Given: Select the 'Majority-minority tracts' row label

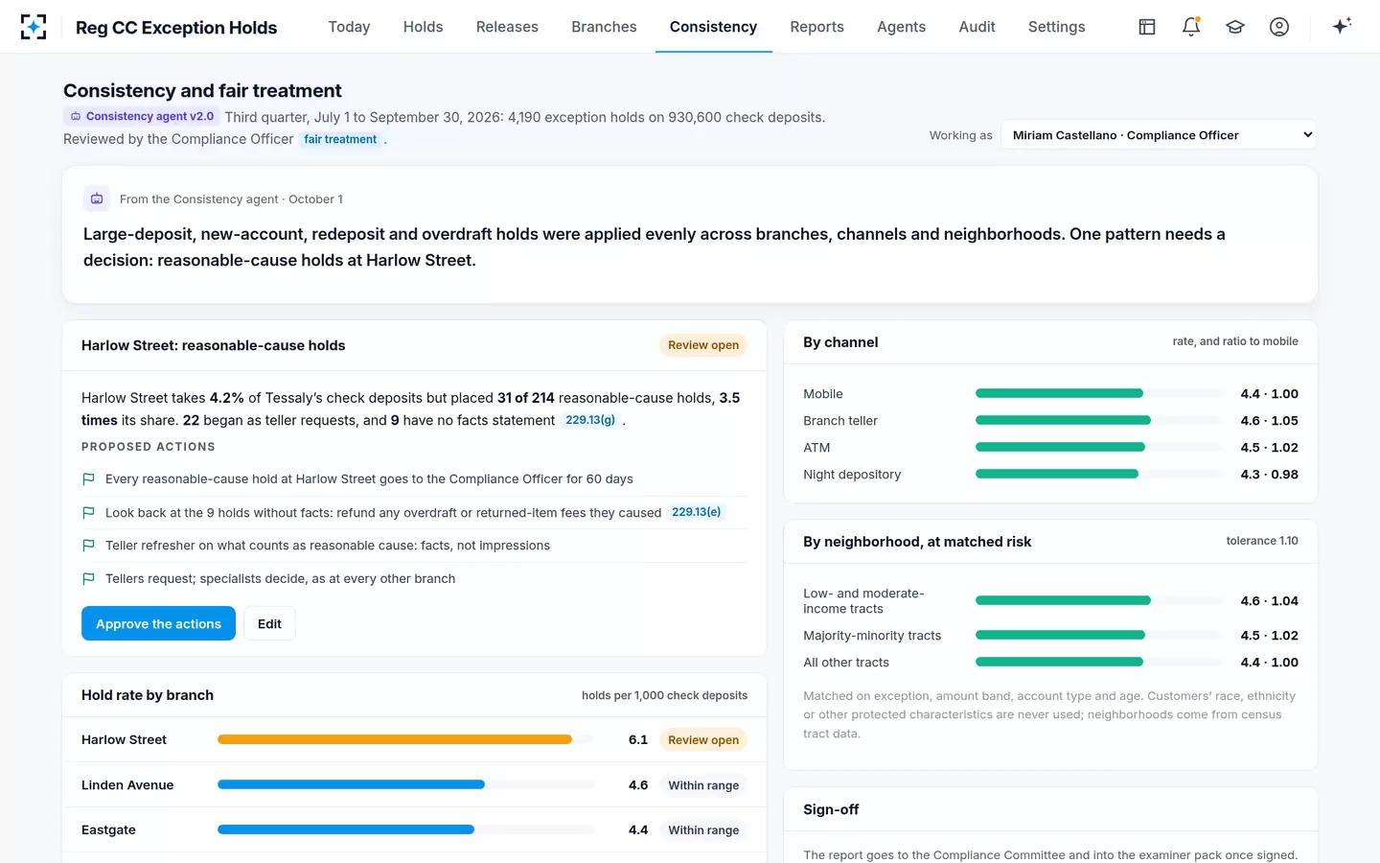Looking at the screenshot, I should [x=872, y=636].
